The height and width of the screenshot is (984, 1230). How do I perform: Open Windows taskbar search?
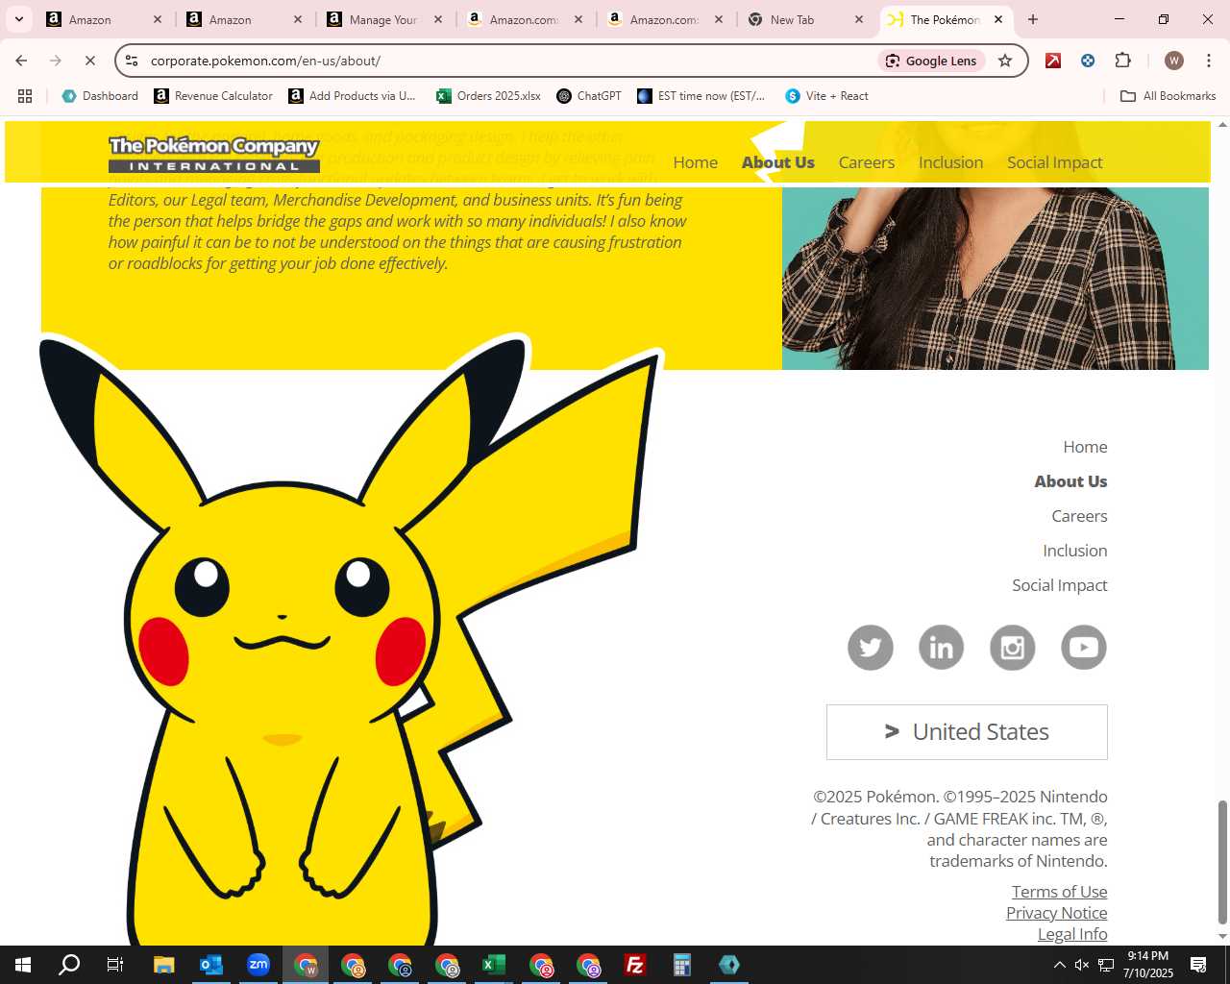coord(69,965)
